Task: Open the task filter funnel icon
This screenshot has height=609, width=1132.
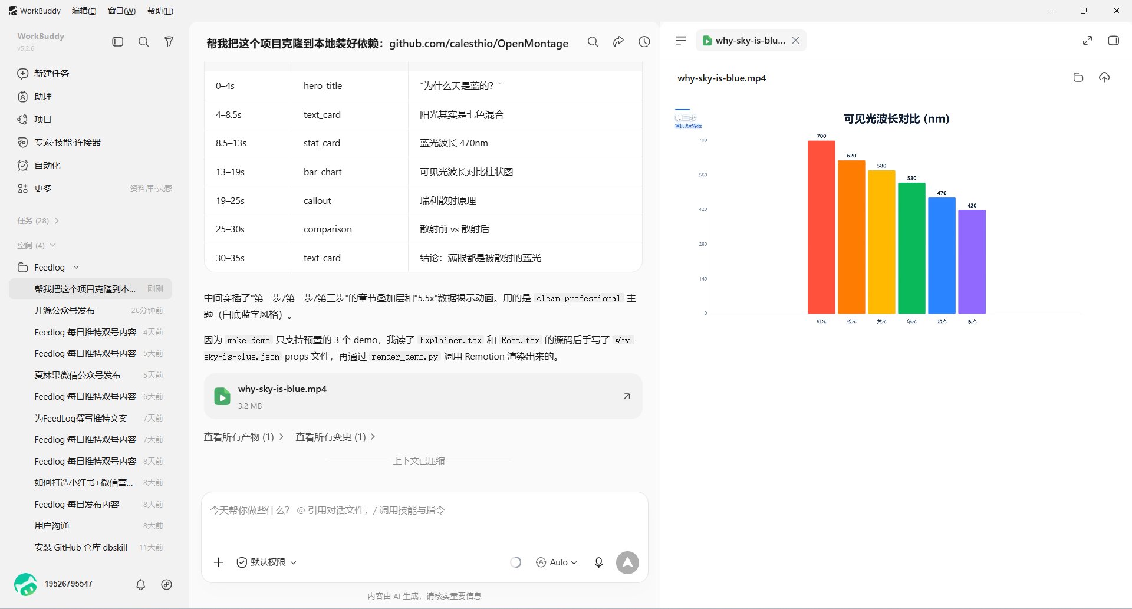Action: click(x=169, y=42)
